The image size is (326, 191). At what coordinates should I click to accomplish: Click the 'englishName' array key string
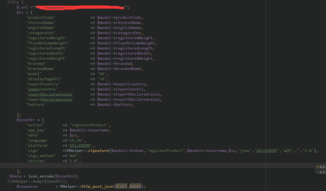pos(41,28)
